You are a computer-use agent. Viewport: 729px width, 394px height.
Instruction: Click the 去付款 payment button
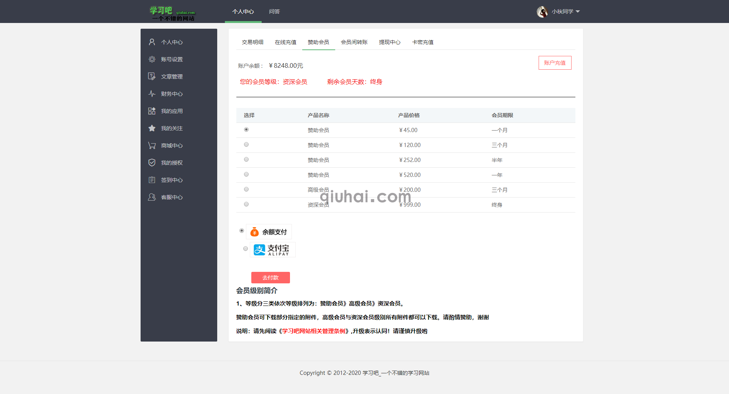(270, 277)
